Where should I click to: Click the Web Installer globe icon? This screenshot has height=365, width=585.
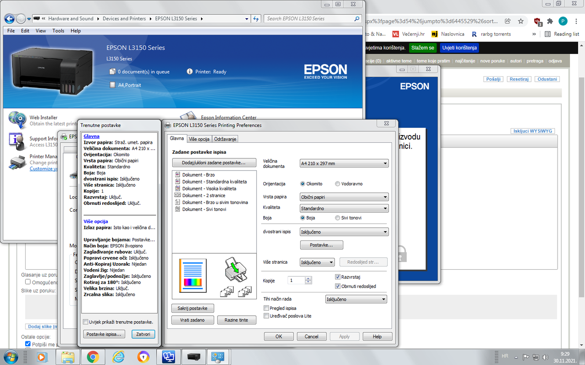click(17, 120)
